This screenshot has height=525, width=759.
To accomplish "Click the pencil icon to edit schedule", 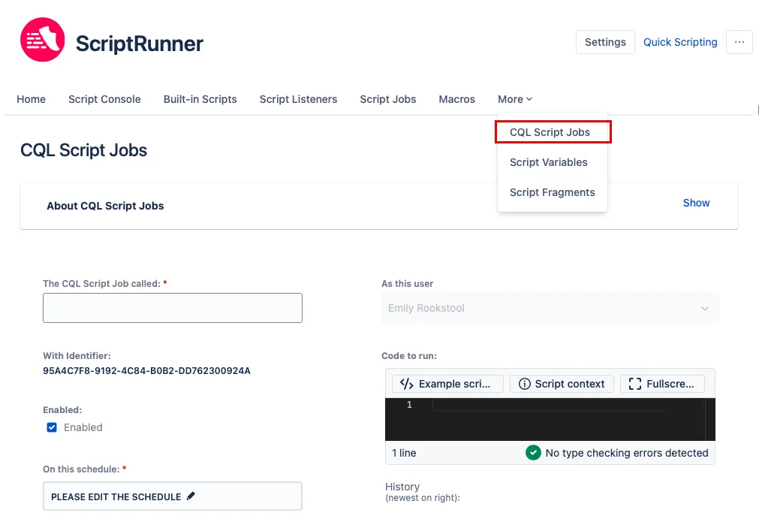I will tap(191, 496).
